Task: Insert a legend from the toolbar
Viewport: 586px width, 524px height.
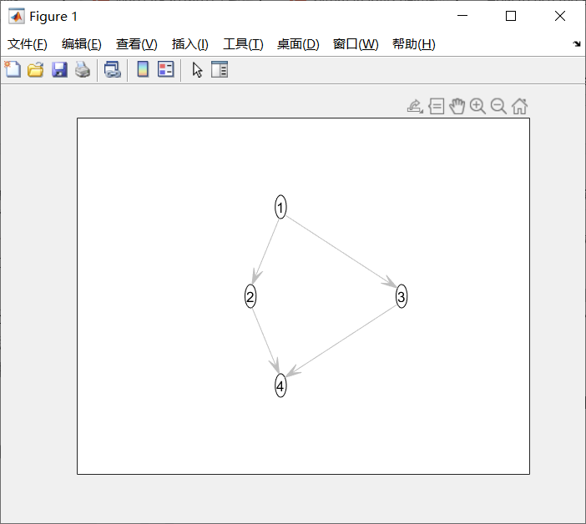Action: coord(166,69)
